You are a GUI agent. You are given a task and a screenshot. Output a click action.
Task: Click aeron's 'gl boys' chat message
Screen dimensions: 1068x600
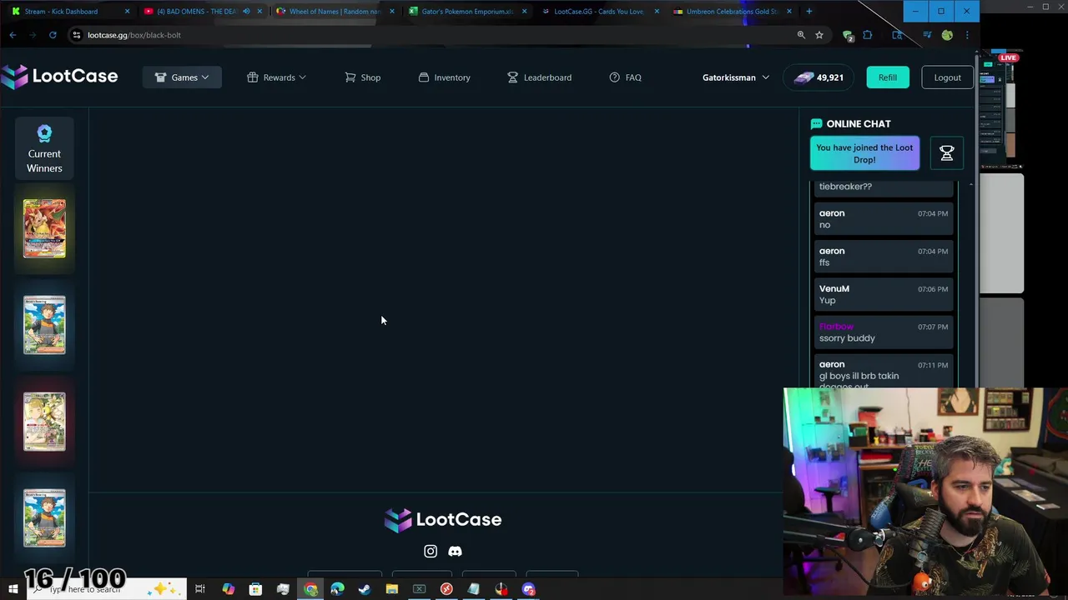click(x=884, y=372)
